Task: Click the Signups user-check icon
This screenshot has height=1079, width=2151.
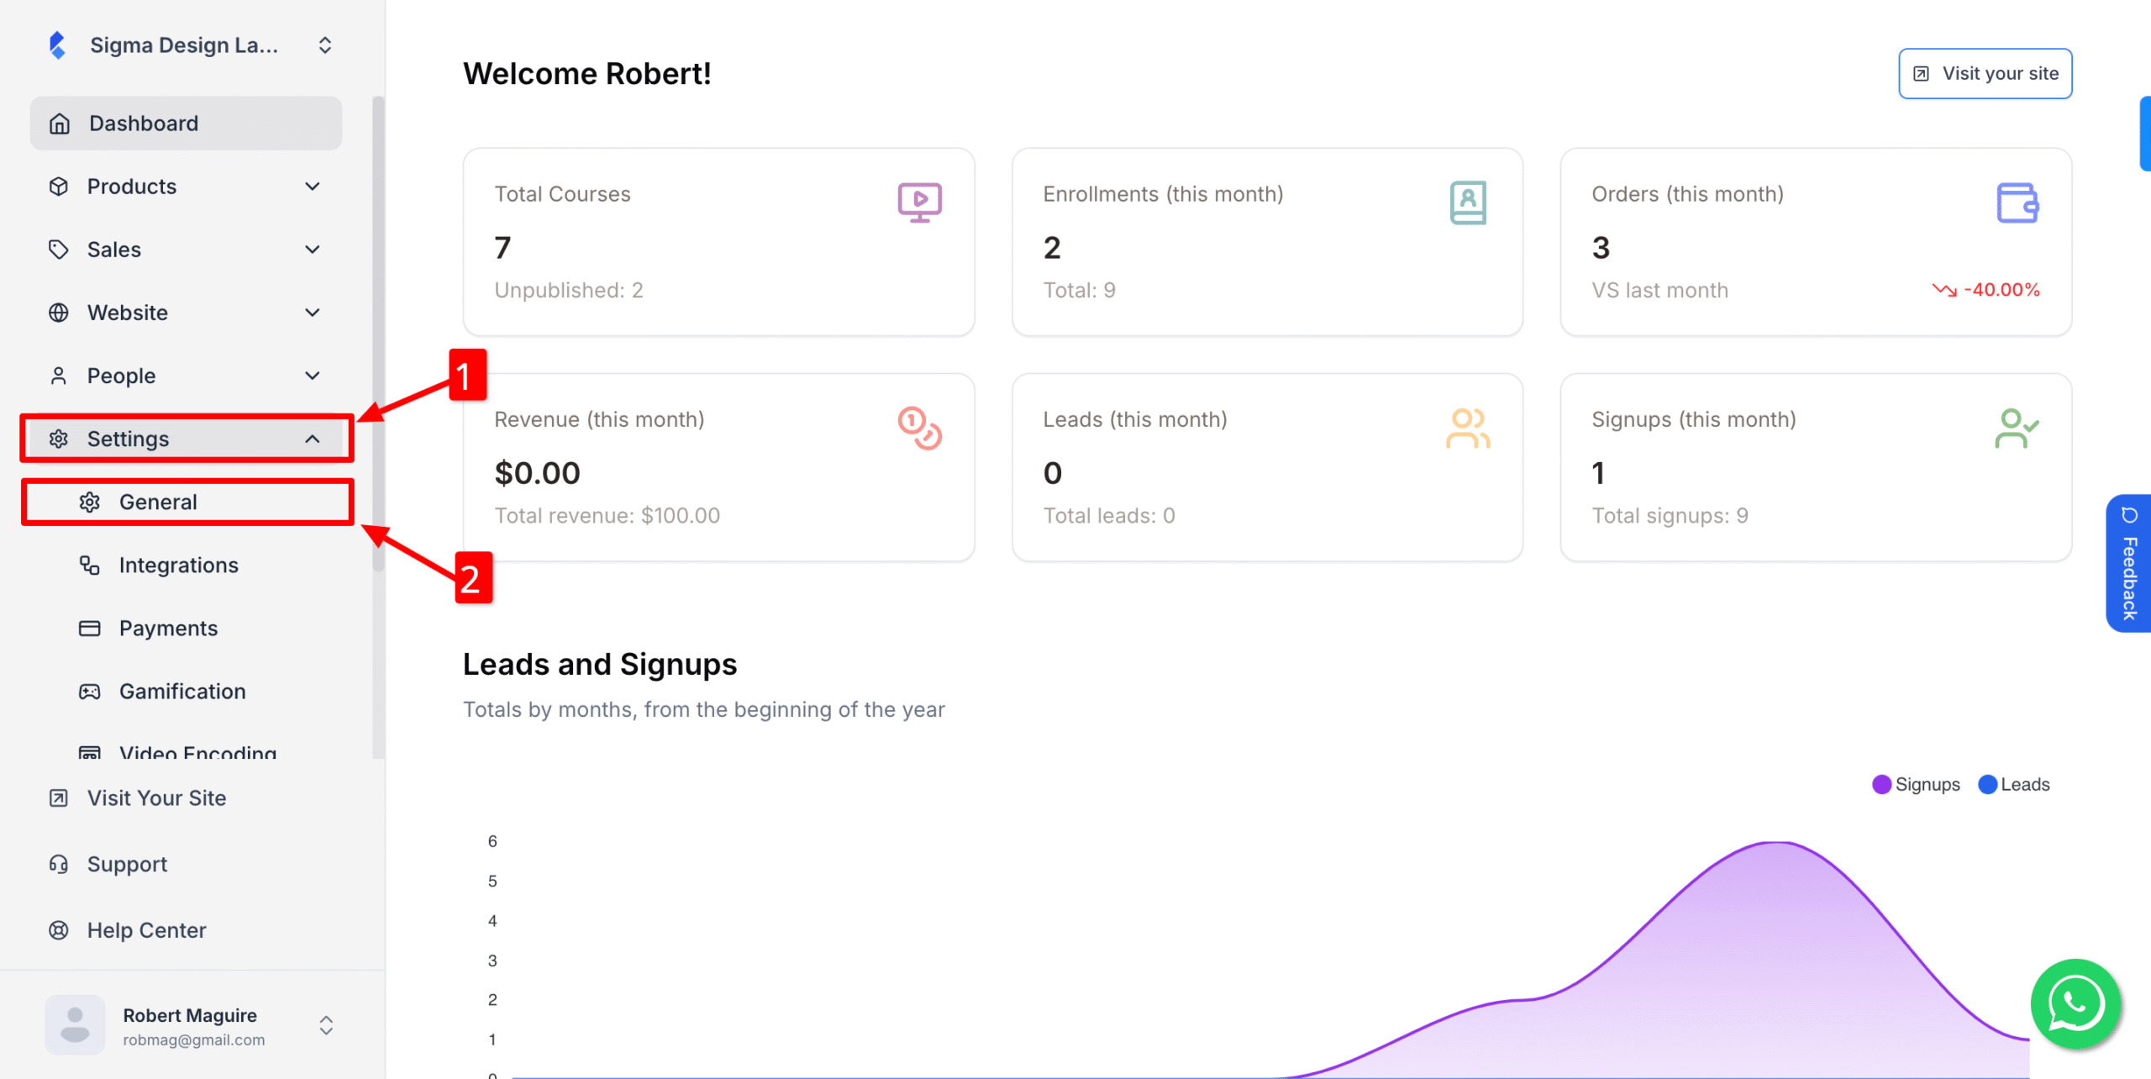Action: [2016, 429]
